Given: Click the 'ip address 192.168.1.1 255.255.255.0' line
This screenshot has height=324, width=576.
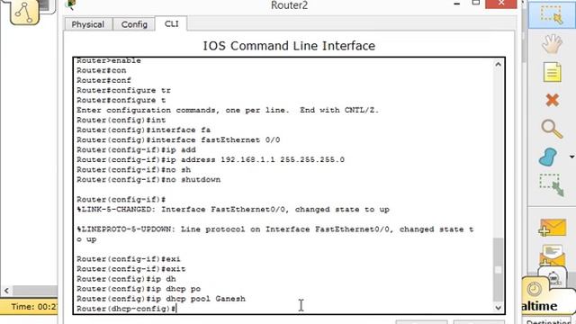Looking at the screenshot, I should click(211, 160).
